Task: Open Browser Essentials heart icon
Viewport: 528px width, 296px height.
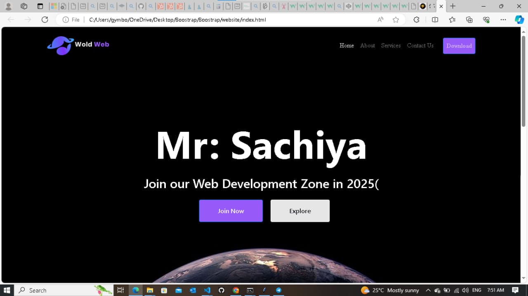Action: tap(486, 20)
